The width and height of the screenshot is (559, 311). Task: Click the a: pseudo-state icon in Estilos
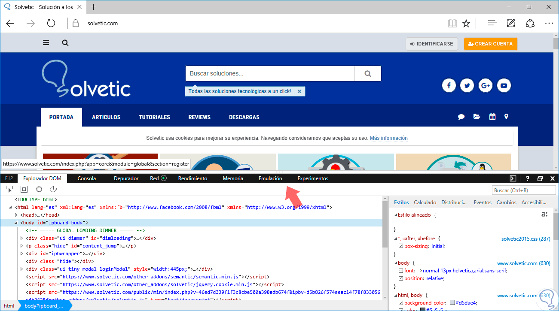544,214
